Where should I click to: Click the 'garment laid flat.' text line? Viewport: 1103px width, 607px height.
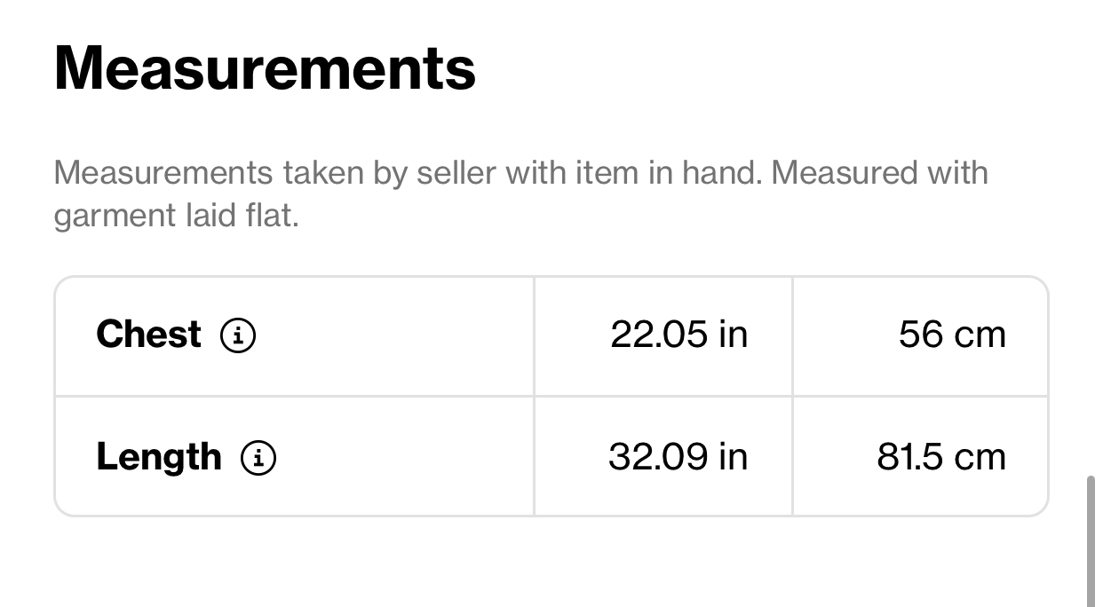click(176, 216)
